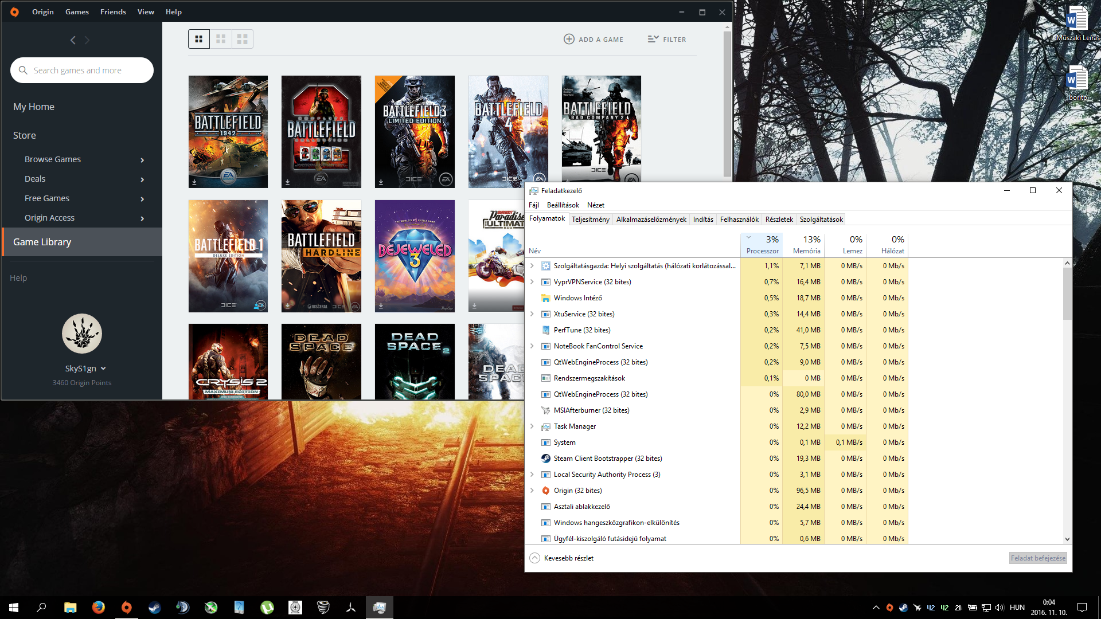Expand the Task Manager process row

click(532, 426)
